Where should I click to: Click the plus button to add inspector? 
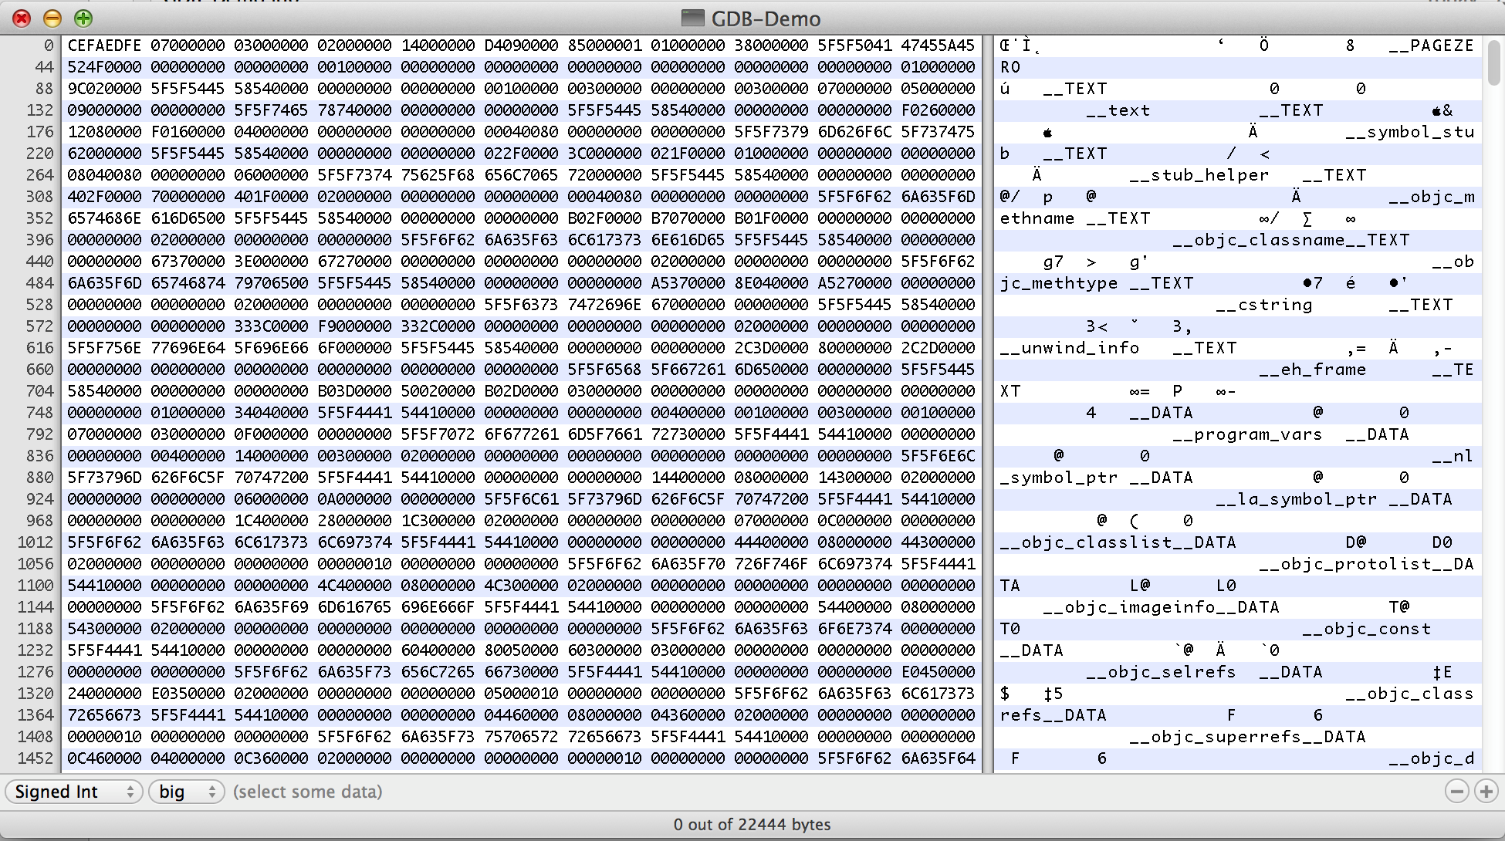[x=1486, y=792]
